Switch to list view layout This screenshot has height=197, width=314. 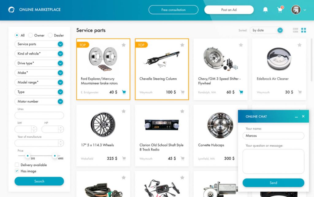[x=295, y=30]
